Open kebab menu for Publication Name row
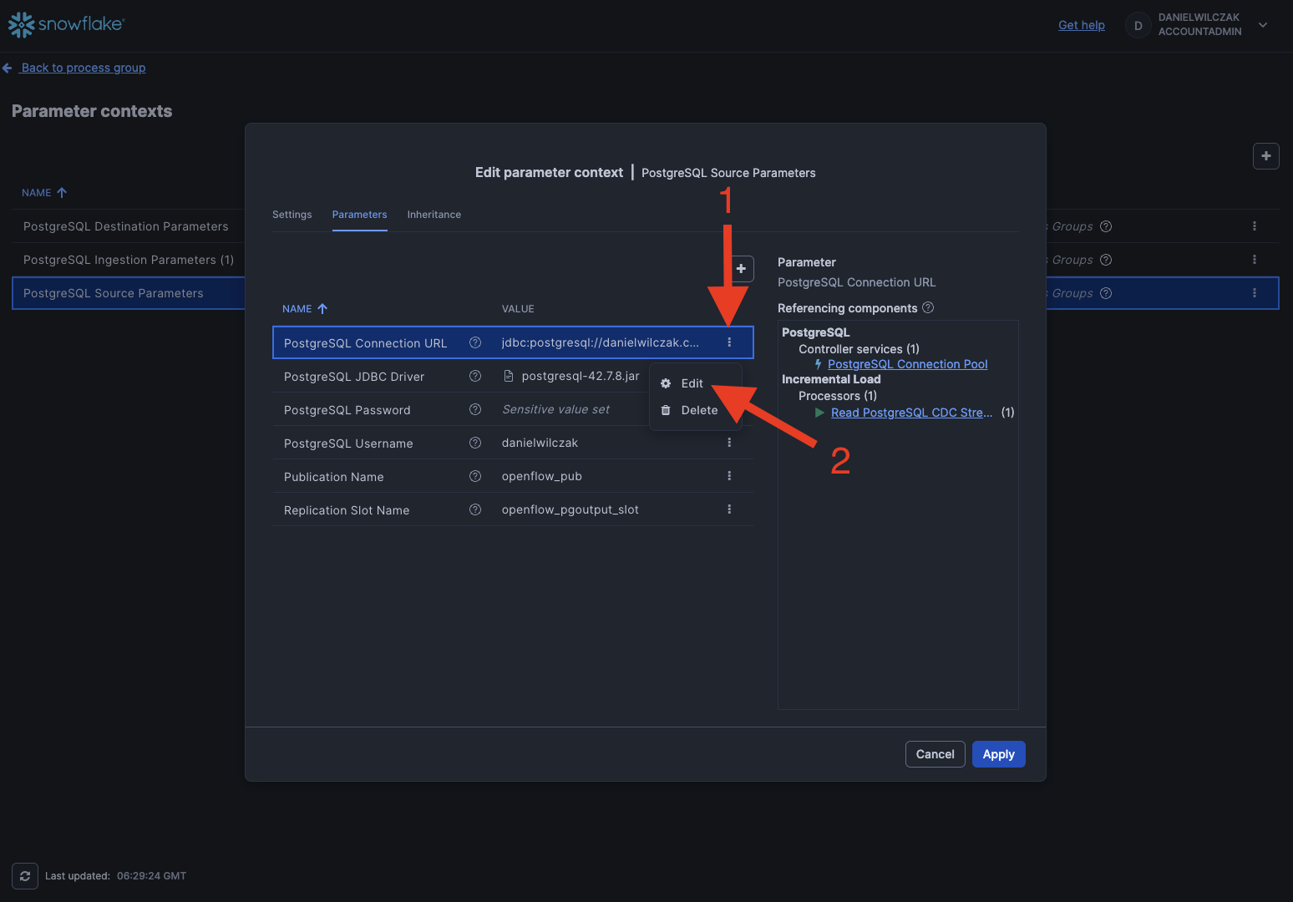The width and height of the screenshot is (1293, 902). [729, 476]
